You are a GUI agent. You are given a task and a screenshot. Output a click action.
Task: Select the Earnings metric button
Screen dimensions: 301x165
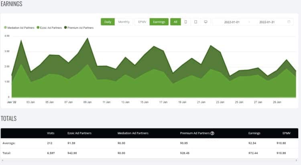(159, 22)
